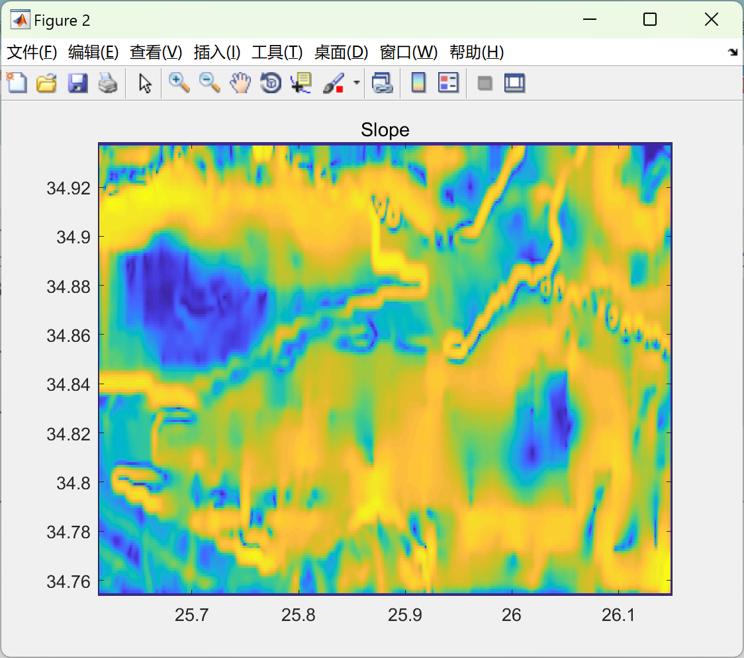The width and height of the screenshot is (744, 658).
Task: Open the 桌面(D) menu
Action: pyautogui.click(x=341, y=52)
